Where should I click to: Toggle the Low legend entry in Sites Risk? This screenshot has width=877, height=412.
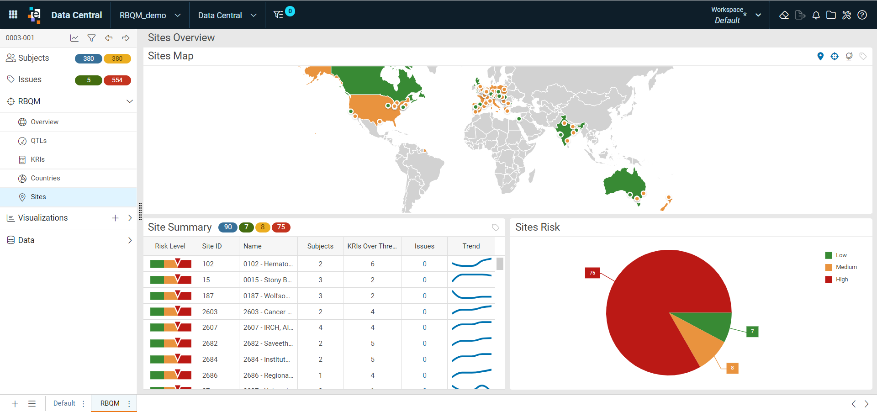pos(836,255)
